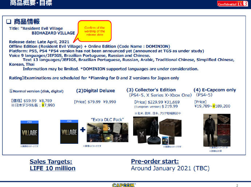Viewport: 251px width, 187px height.
Task: Click the Capcom logo in the footer
Action: (x=124, y=184)
